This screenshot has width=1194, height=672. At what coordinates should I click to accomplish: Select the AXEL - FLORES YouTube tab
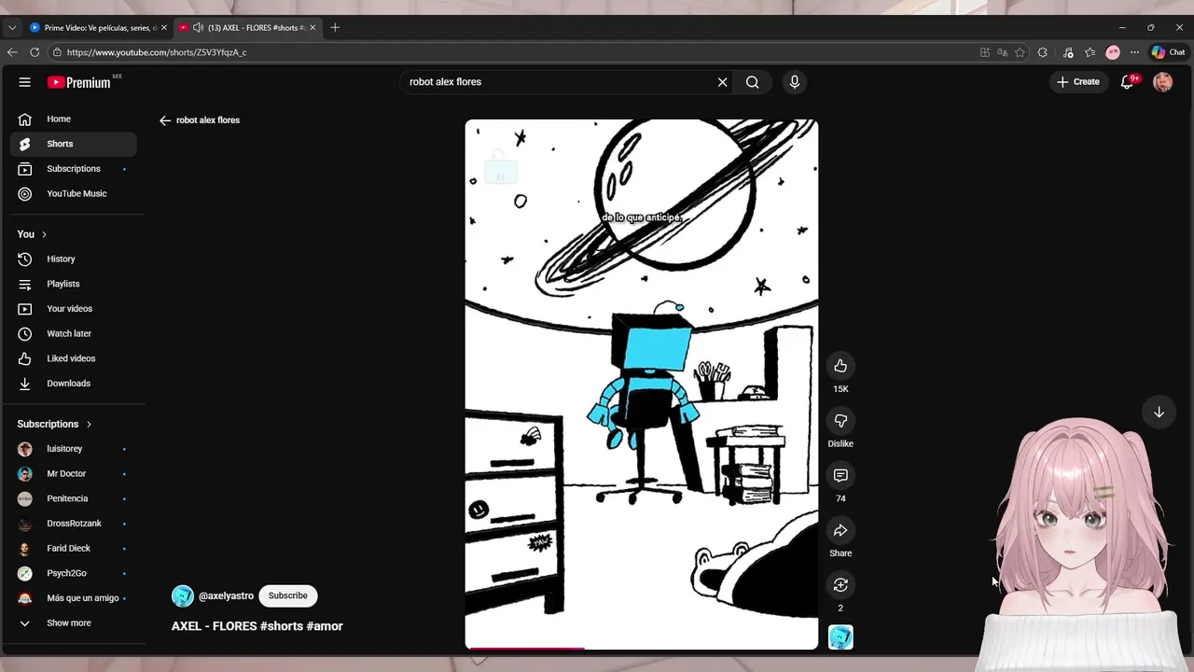(x=248, y=28)
